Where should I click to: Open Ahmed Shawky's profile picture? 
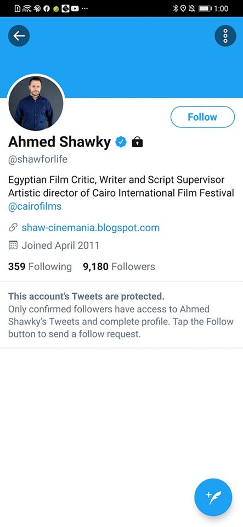pyautogui.click(x=36, y=103)
